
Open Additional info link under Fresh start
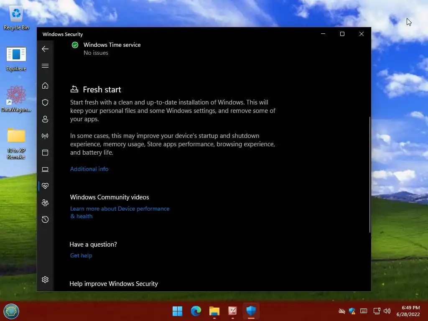click(x=89, y=169)
